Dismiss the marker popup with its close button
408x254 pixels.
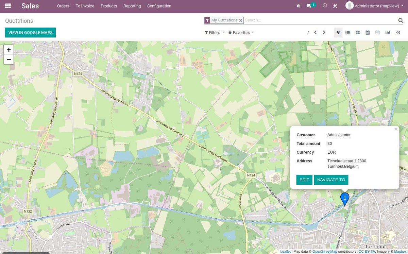pos(396,129)
